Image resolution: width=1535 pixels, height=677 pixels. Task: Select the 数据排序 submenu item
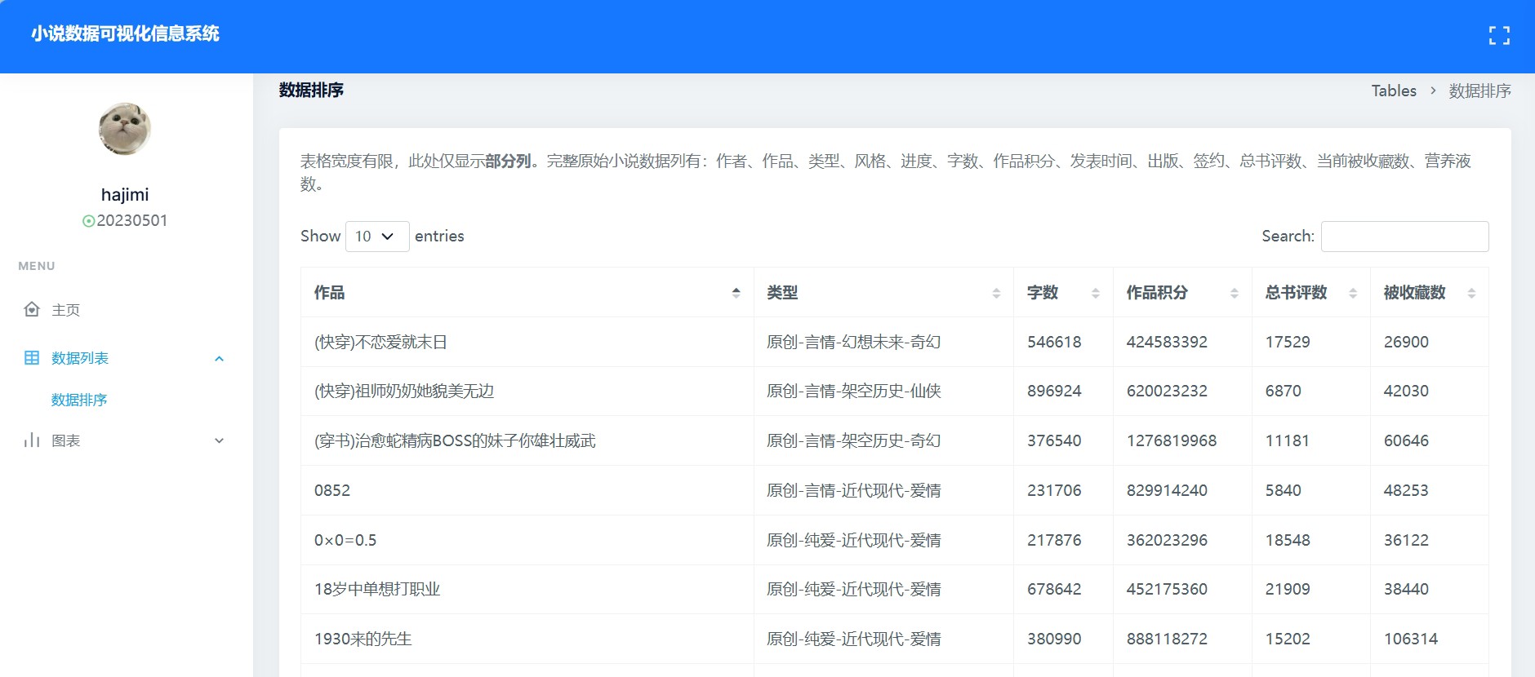79,400
